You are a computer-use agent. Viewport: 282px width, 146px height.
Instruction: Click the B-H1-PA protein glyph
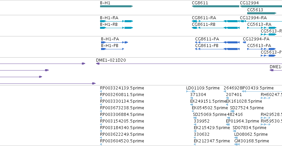coord(114,42)
